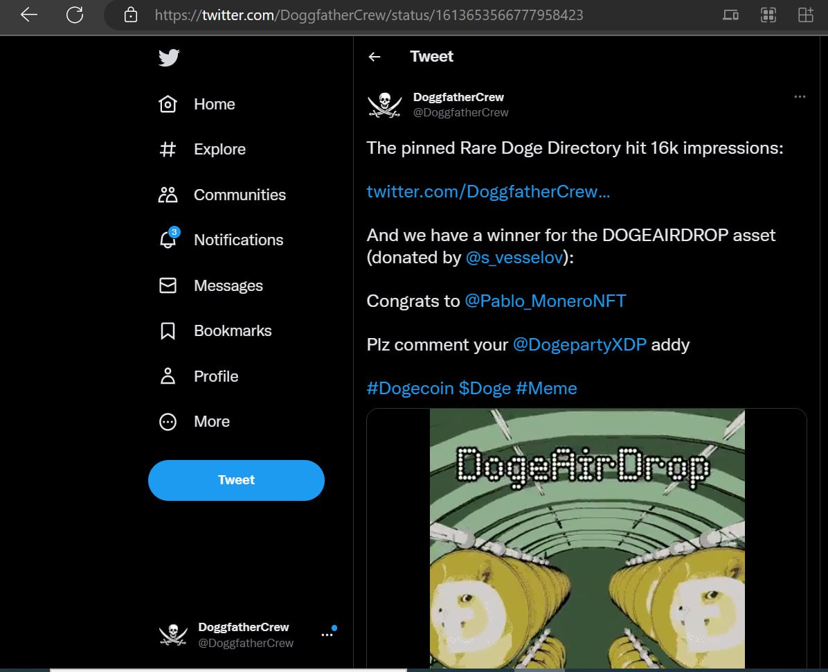Click the #Meme hashtag
The width and height of the screenshot is (828, 672).
click(x=546, y=388)
